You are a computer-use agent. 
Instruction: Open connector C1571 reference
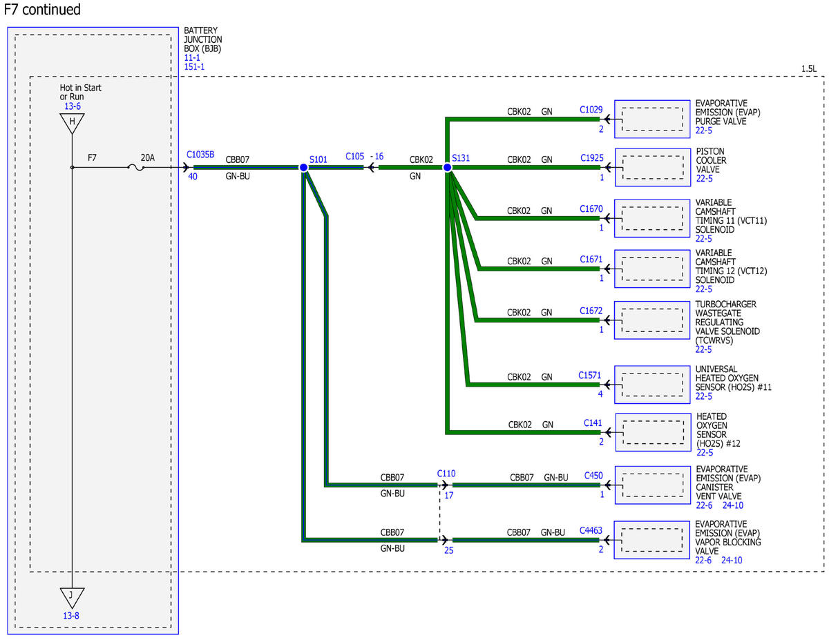click(590, 375)
